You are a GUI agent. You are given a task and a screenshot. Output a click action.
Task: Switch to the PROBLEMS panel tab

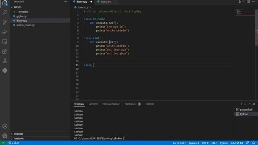tap(130, 104)
